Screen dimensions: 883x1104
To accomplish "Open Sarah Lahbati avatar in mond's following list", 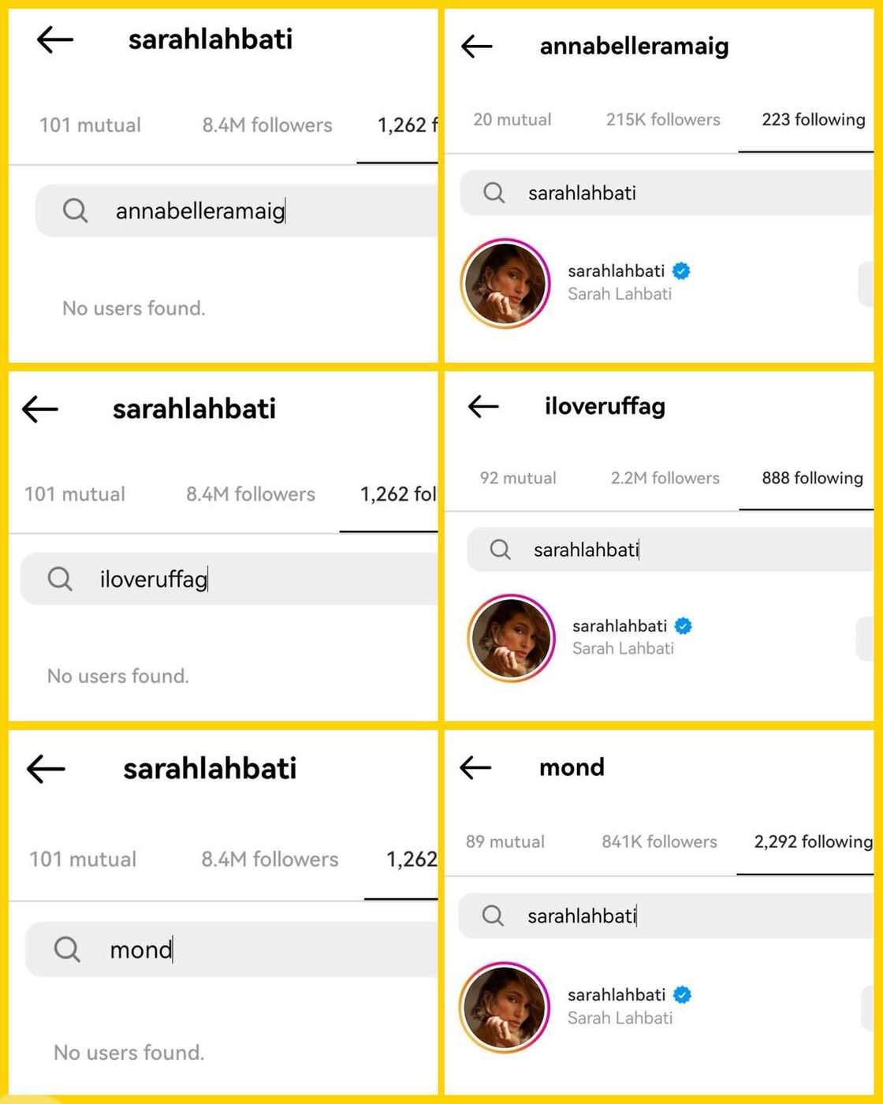I will pyautogui.click(x=505, y=1006).
